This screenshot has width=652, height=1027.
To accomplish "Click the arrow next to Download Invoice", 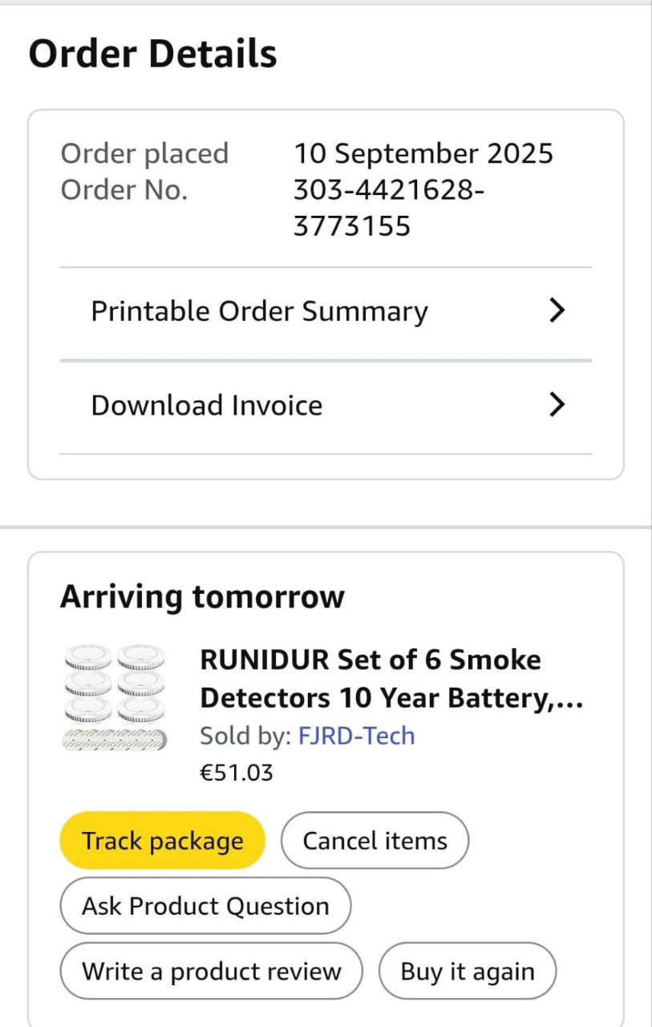I will point(557,405).
